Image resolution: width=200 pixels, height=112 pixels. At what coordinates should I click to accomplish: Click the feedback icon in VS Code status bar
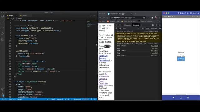coord(92,99)
